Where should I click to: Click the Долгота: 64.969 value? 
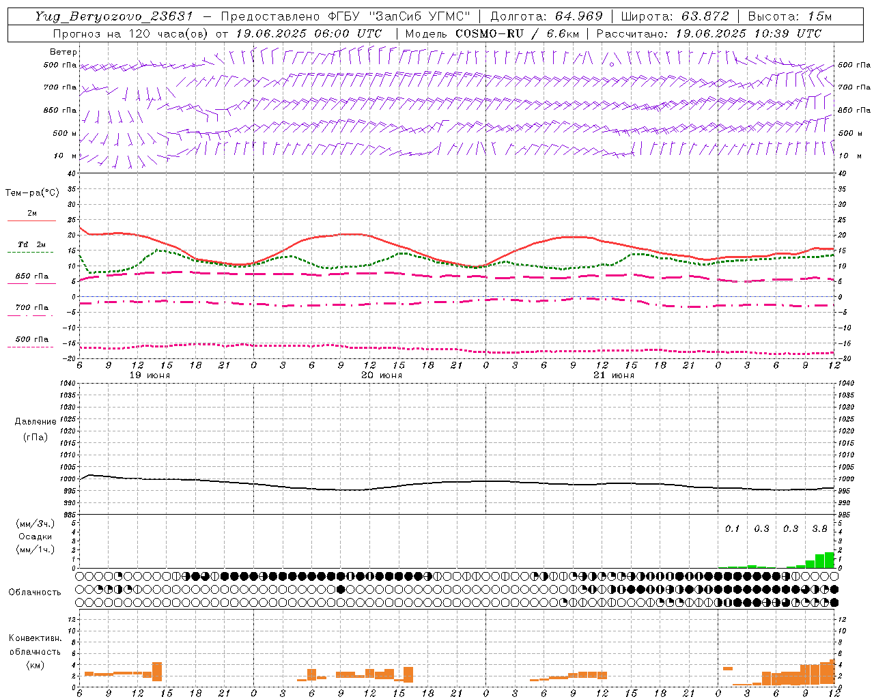(x=547, y=16)
